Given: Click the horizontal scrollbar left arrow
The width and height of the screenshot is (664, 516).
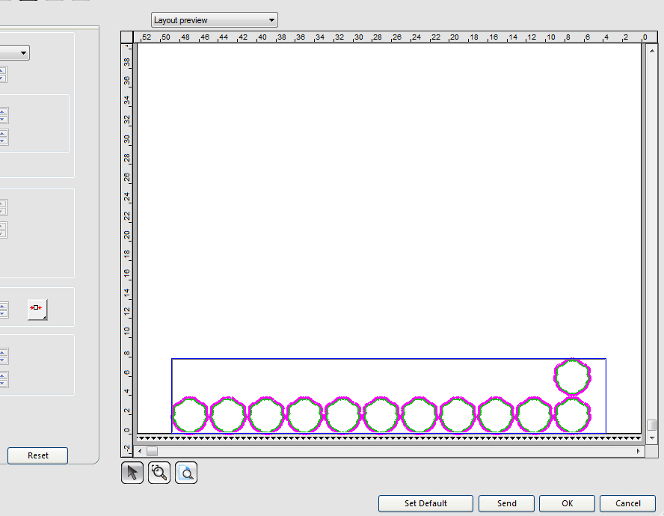Looking at the screenshot, I should pyautogui.click(x=140, y=451).
